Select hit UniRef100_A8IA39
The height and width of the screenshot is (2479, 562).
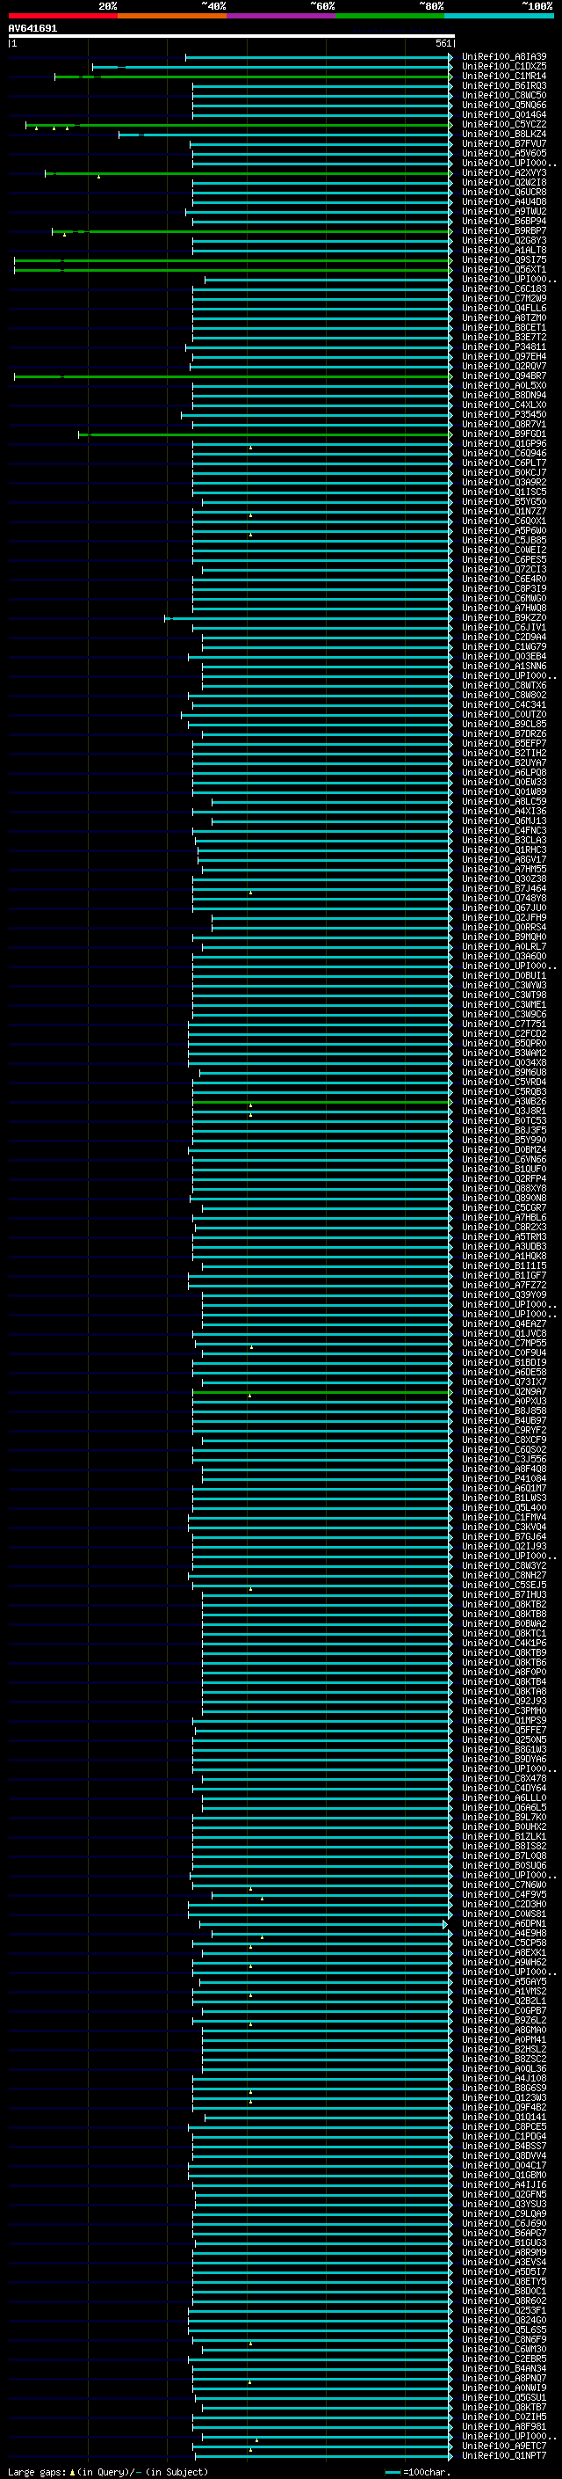click(x=503, y=57)
